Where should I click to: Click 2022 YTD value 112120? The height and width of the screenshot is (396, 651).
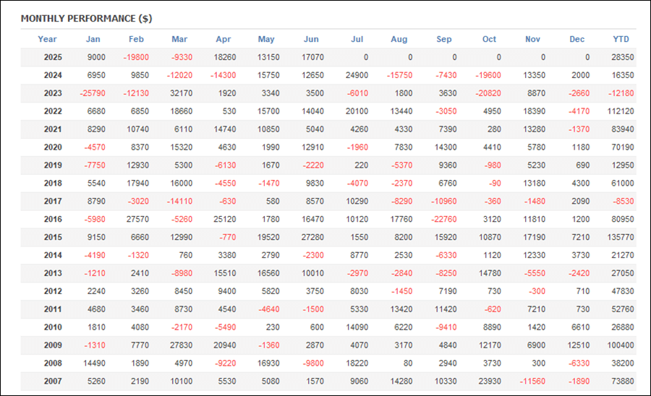coord(621,111)
